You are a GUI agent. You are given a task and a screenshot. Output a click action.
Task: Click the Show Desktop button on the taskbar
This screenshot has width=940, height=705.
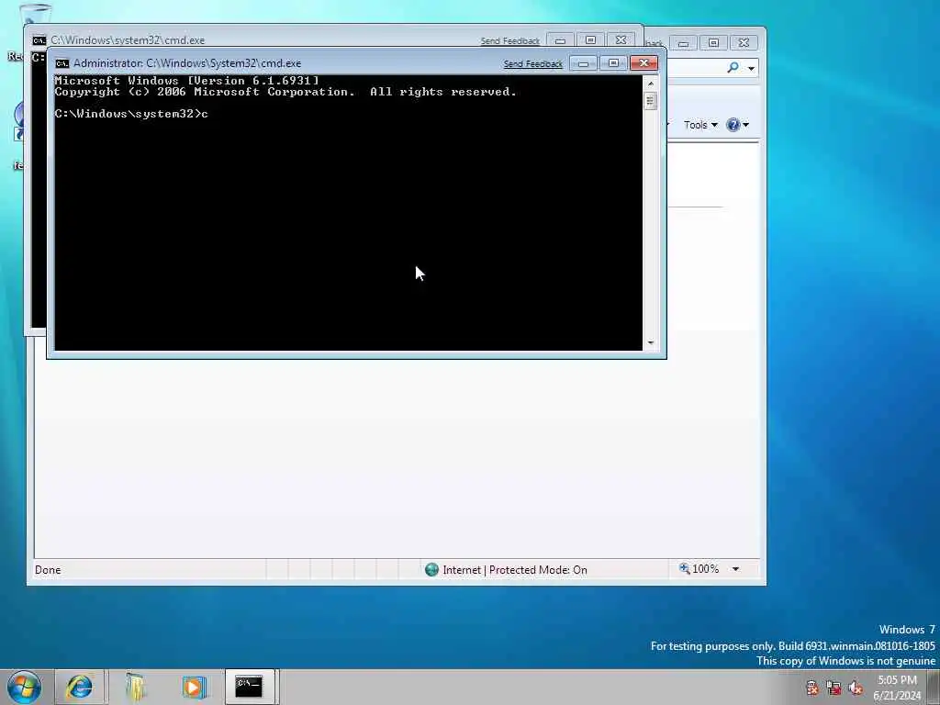[934, 687]
